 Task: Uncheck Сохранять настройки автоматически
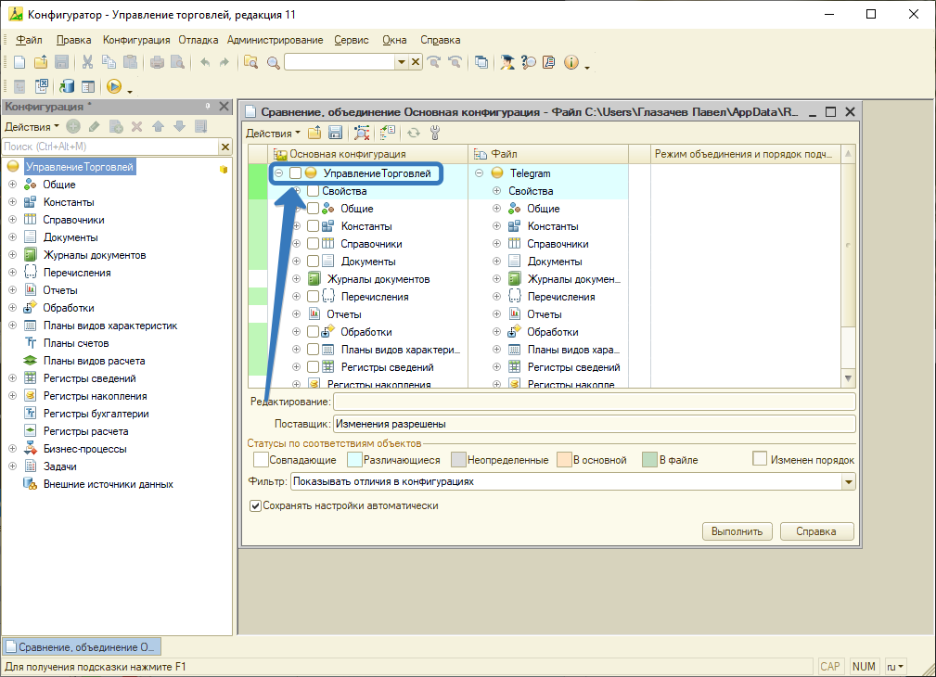[256, 506]
